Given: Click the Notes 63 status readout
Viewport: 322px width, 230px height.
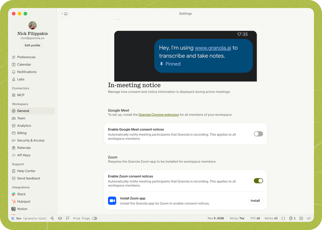Looking at the screenshot, I should click(x=271, y=218).
